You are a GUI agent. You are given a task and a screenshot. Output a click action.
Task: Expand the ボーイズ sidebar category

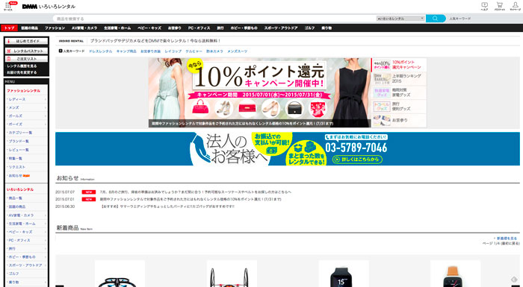pyautogui.click(x=26, y=124)
